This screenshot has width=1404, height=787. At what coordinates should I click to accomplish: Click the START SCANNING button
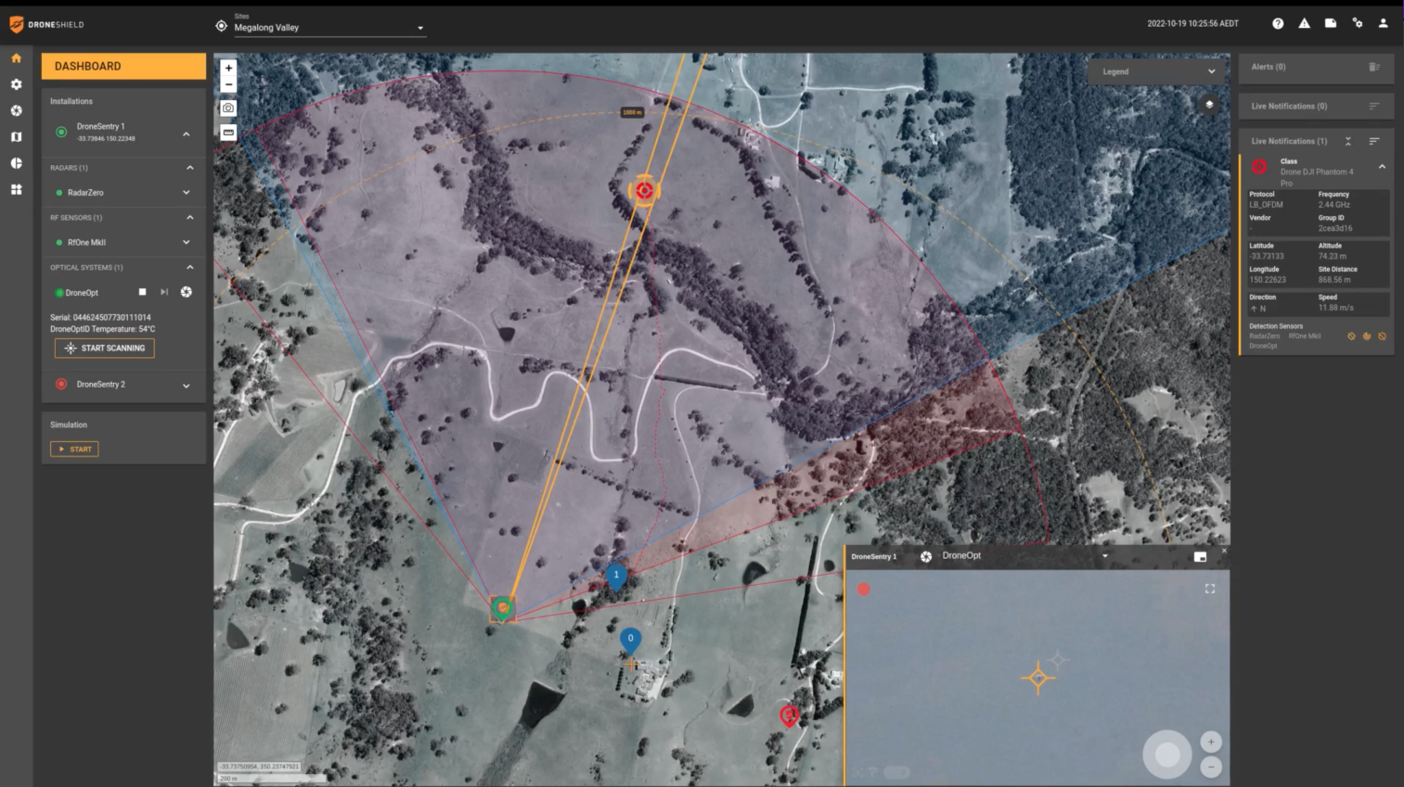[105, 349]
